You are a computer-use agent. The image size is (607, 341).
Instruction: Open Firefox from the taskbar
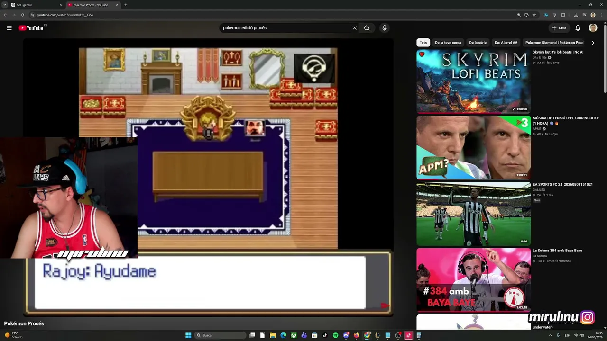click(356, 335)
